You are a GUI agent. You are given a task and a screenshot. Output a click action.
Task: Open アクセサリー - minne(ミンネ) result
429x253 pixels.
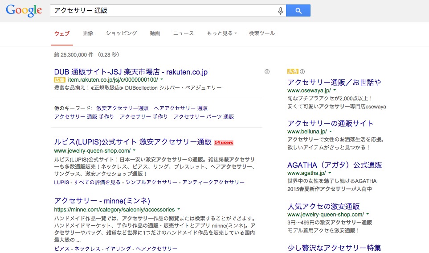pos(102,201)
